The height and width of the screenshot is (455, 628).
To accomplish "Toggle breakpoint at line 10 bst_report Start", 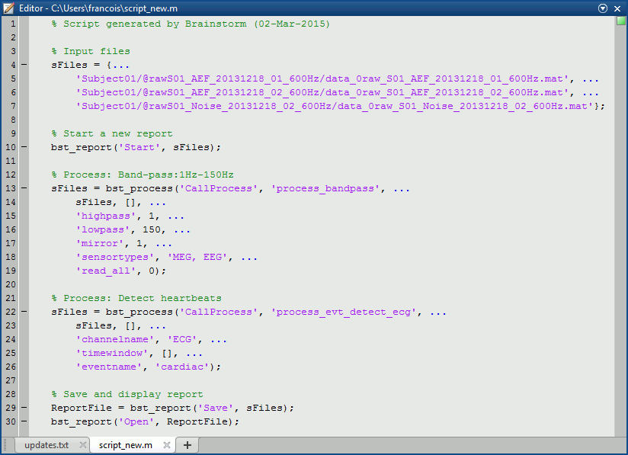I will point(24,148).
